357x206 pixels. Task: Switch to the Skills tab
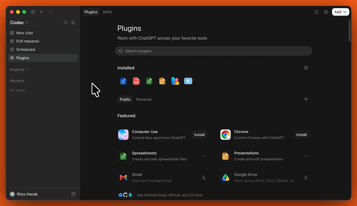[107, 12]
